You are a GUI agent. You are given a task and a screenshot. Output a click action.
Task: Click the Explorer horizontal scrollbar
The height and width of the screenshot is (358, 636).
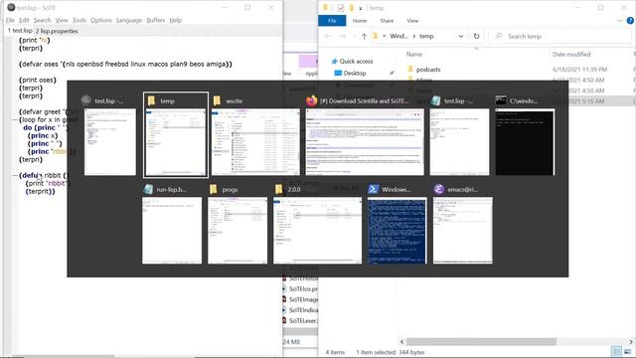481,342
